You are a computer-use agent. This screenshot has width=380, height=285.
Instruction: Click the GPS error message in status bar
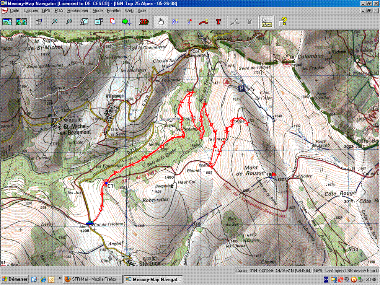346,270
